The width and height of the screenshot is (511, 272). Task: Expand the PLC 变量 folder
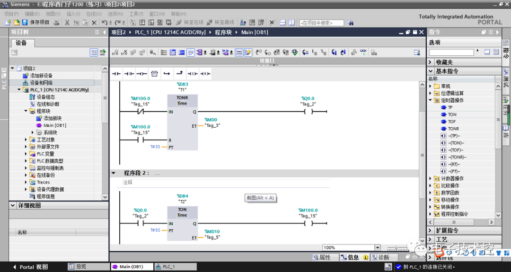click(x=26, y=154)
